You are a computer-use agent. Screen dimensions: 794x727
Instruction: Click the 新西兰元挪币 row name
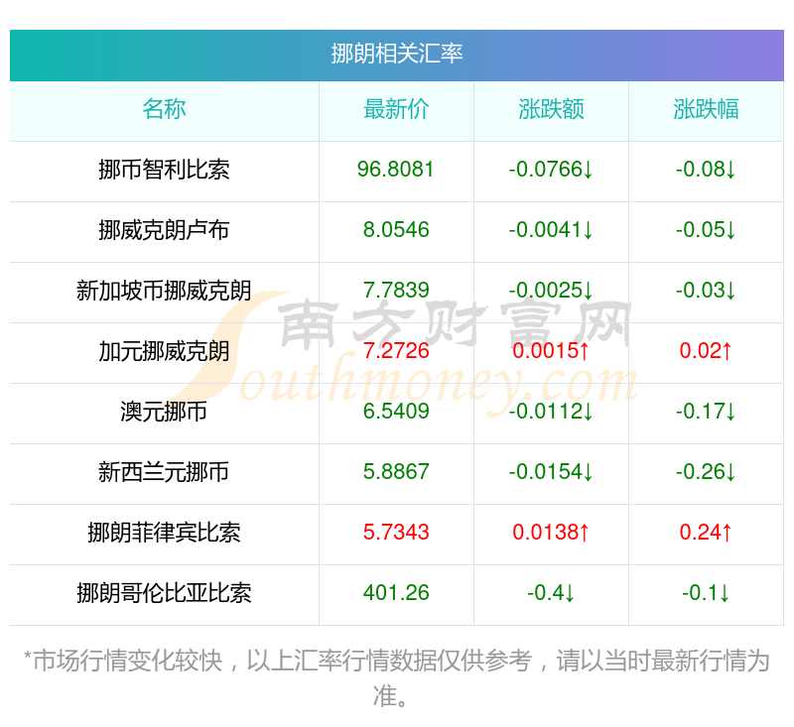click(164, 472)
